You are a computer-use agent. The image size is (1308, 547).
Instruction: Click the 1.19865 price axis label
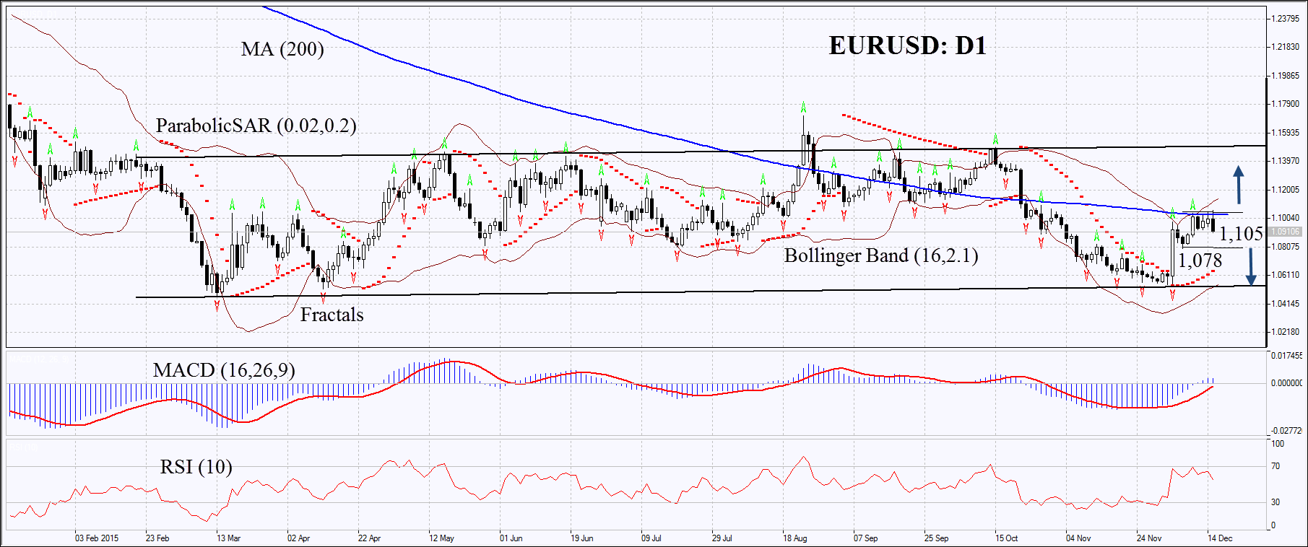tap(1286, 76)
